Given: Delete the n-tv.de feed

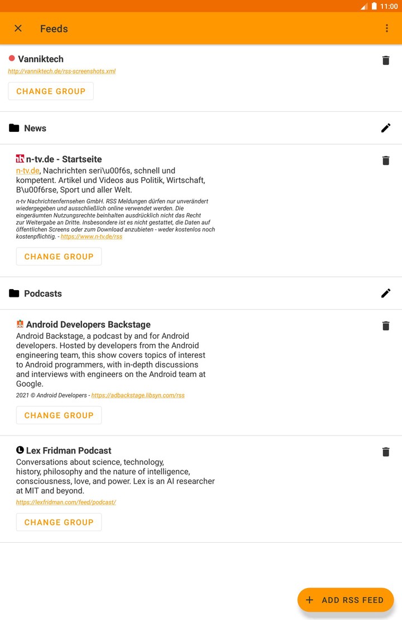Looking at the screenshot, I should click(x=385, y=160).
